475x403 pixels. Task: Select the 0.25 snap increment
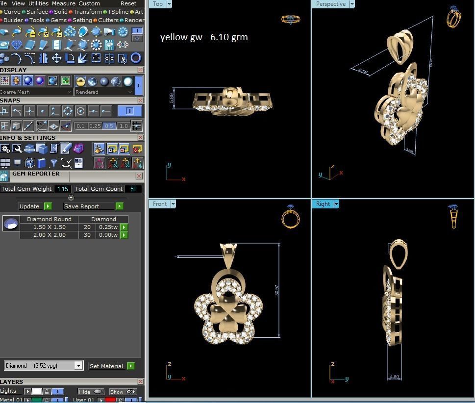coord(95,126)
